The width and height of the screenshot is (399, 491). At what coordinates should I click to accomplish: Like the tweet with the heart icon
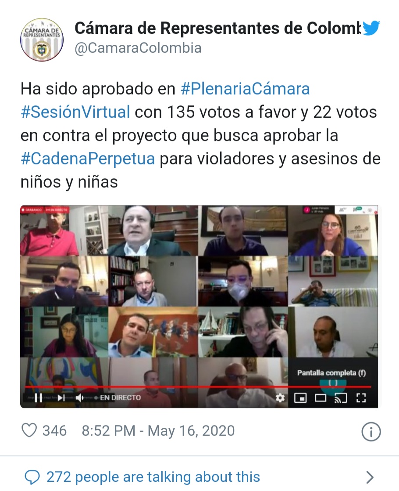click(x=29, y=430)
